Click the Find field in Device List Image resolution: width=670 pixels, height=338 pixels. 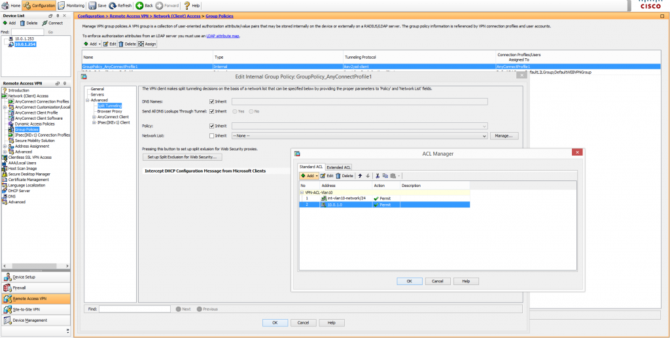coord(27,32)
